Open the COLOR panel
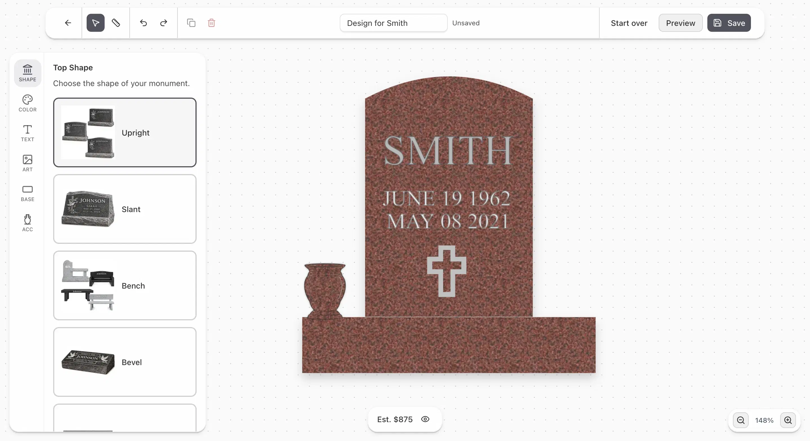810x441 pixels. [x=27, y=103]
